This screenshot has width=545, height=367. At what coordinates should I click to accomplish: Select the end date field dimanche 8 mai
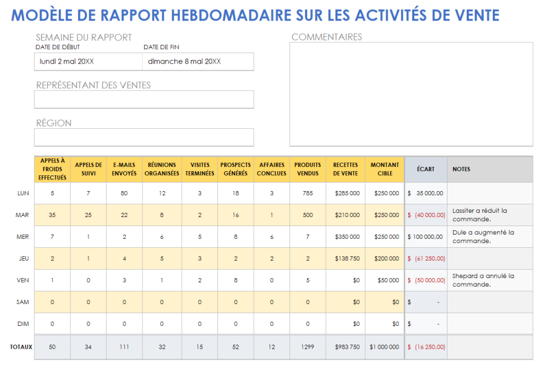198,62
